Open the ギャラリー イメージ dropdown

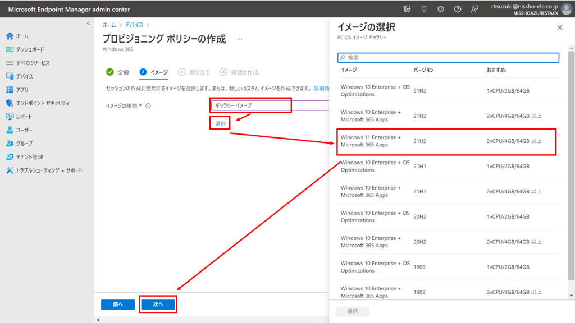coord(251,105)
